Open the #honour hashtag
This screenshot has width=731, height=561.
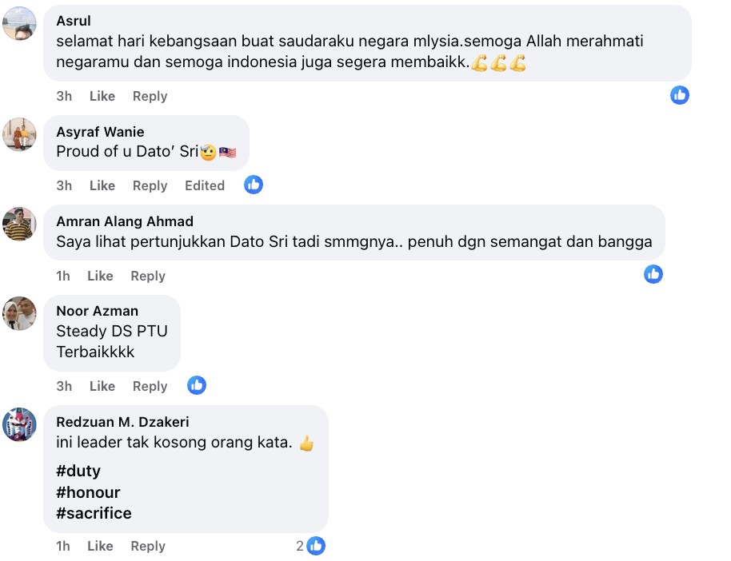coord(88,492)
